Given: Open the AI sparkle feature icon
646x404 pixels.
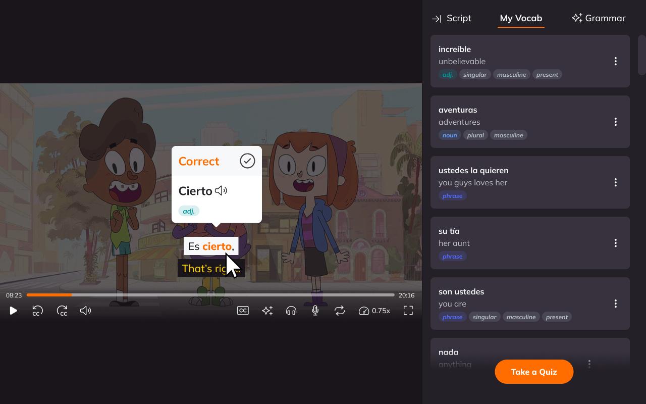Looking at the screenshot, I should (x=267, y=311).
